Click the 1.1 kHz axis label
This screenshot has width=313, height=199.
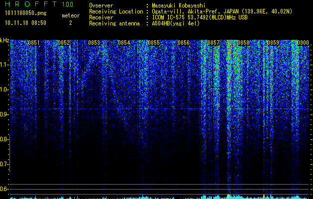[3, 65]
